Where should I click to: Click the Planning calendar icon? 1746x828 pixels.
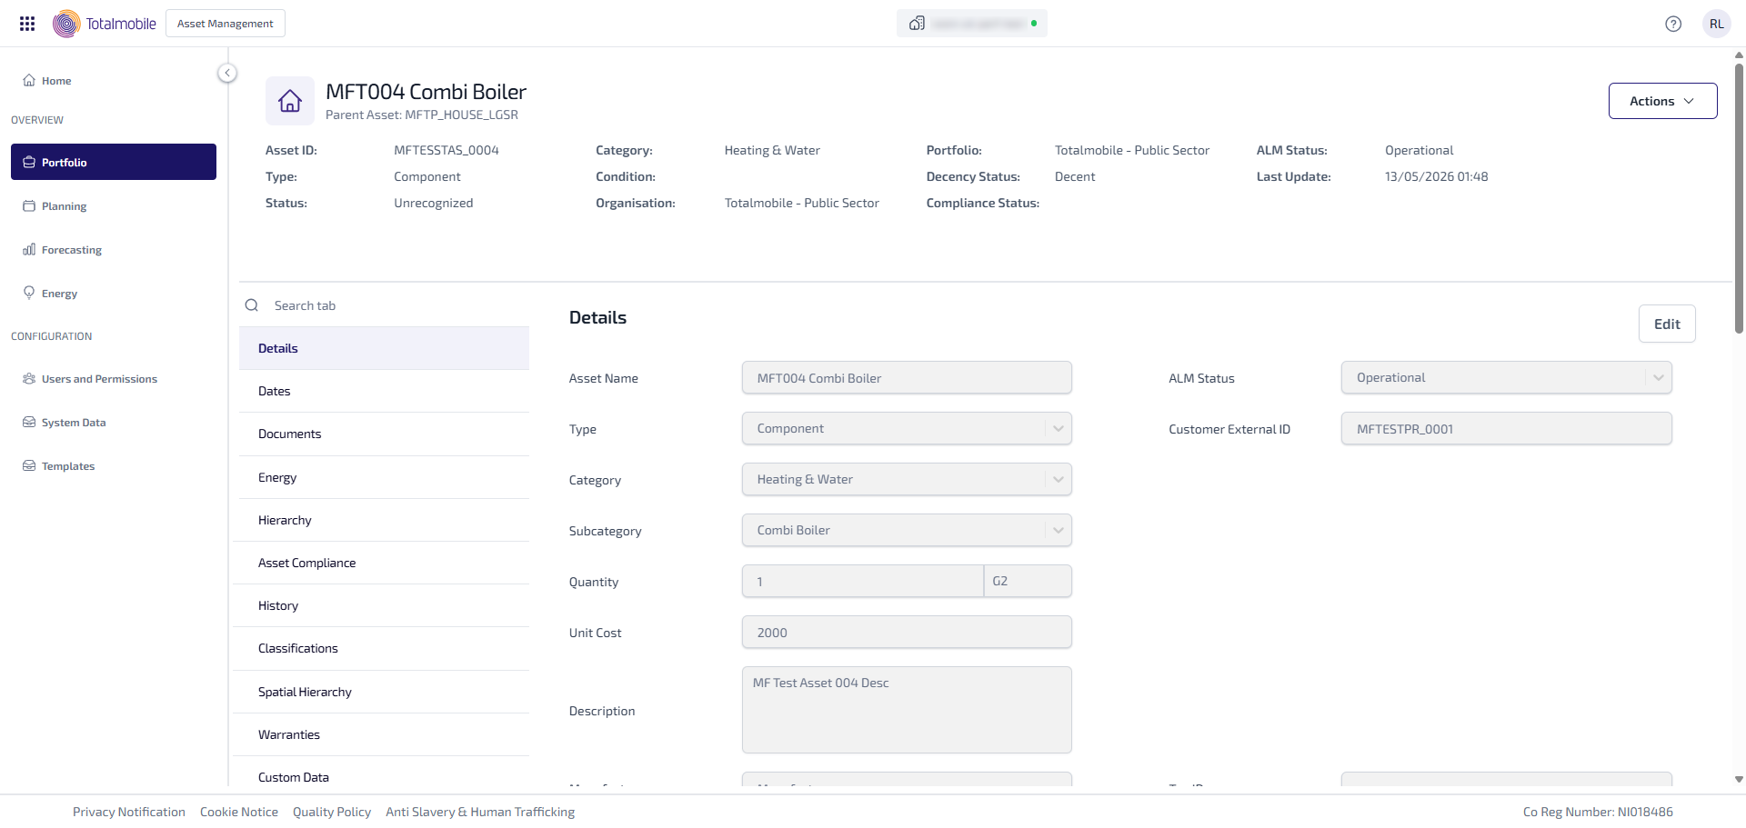coord(29,206)
